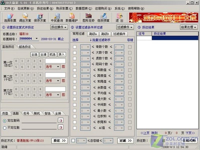Click the 东方6+1 advertisement banner

pyautogui.click(x=164, y=17)
